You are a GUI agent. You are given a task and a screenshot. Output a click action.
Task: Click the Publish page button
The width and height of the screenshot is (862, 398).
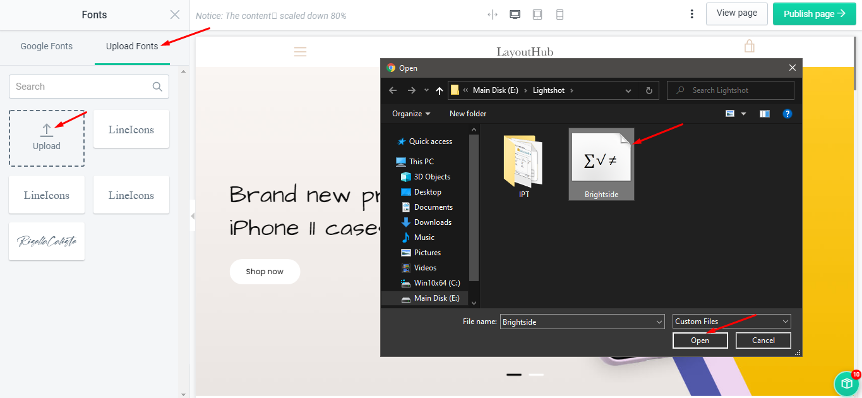[815, 14]
